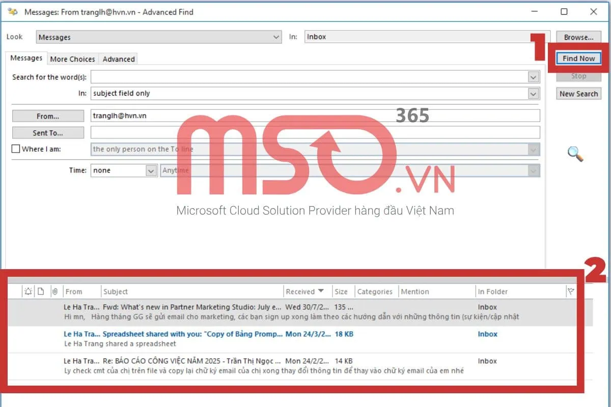Click inside the 'Search for the word(s)' field
The image size is (611, 407).
pyautogui.click(x=305, y=77)
